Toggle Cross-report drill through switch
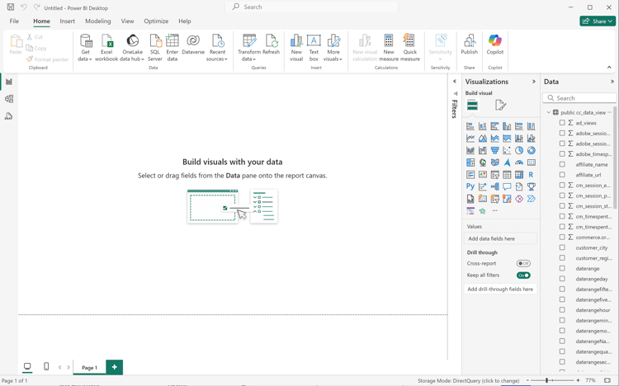 coord(523,264)
